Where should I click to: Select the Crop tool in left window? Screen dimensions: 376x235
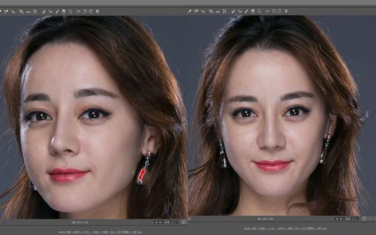pos(21,11)
